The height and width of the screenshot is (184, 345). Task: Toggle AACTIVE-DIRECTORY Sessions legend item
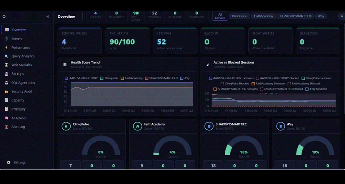click(x=231, y=78)
